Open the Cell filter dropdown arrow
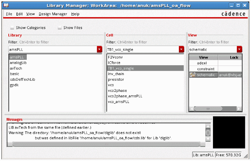Image resolution: width=251 pixels, height=161 pixels. click(181, 50)
